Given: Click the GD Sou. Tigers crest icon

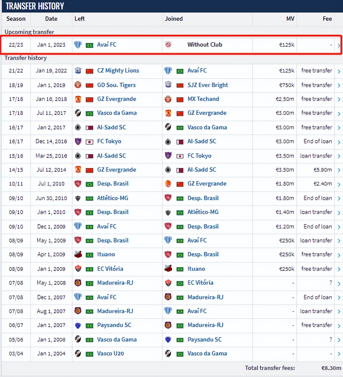Looking at the screenshot, I should (78, 85).
